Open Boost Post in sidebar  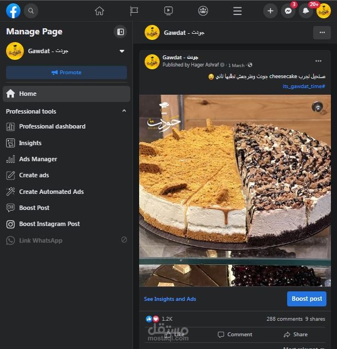click(x=34, y=208)
